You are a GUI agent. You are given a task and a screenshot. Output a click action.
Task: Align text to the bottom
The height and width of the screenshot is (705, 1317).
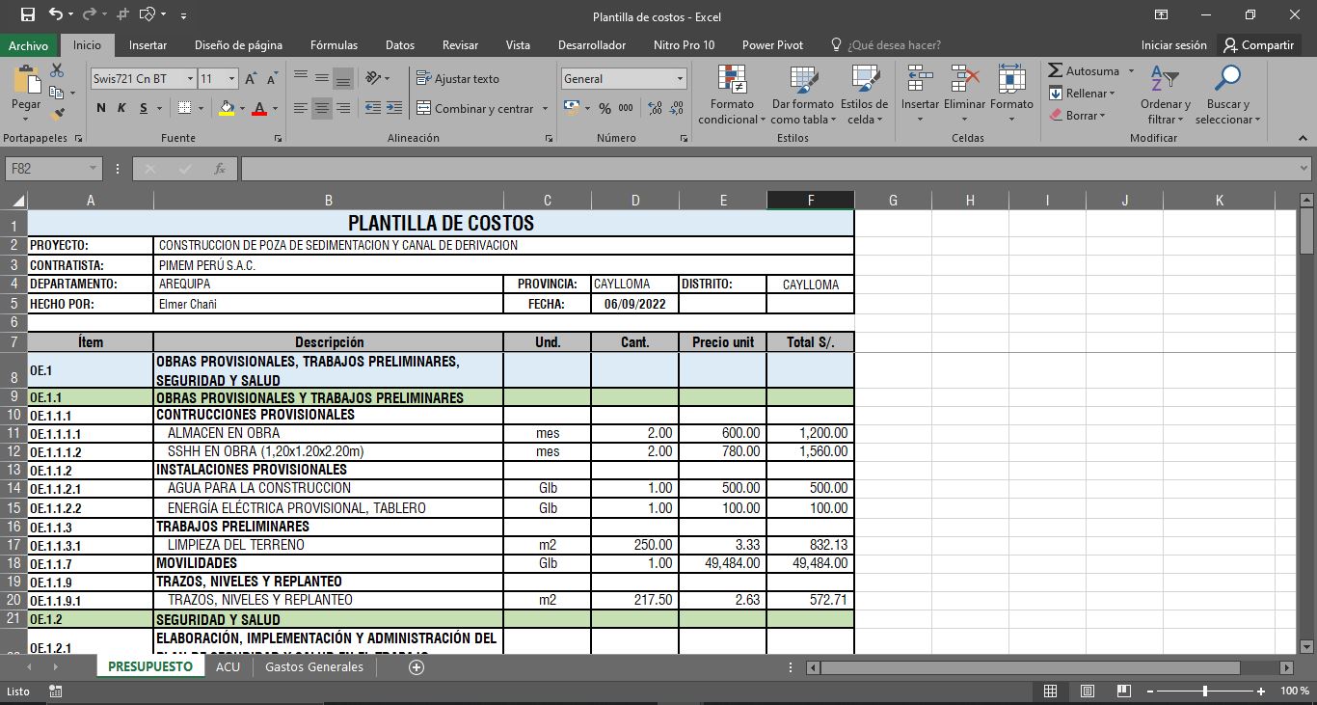pos(343,79)
